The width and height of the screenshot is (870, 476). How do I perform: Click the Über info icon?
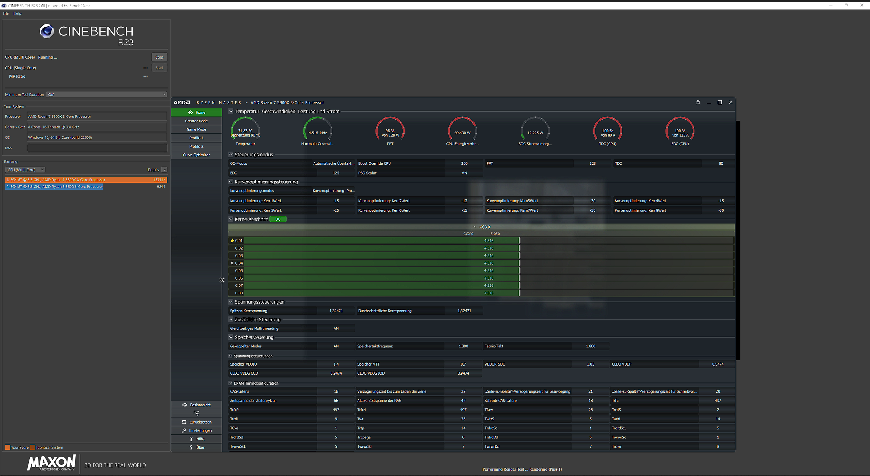(x=191, y=448)
